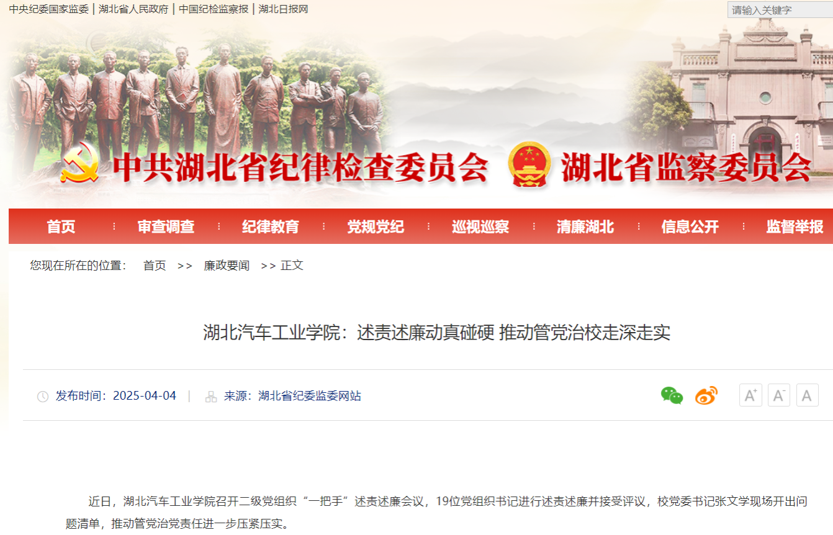Viewport: 833px width, 535px height.
Task: Visit the 清廉湖北 section
Action: coord(585,227)
